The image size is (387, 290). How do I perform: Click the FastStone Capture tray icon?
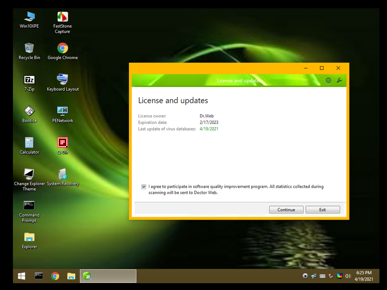tap(331, 276)
